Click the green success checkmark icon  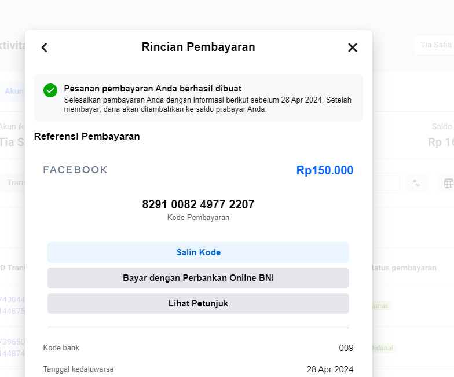pos(50,90)
